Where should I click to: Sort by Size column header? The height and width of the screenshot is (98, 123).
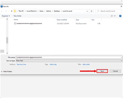click(x=93, y=20)
